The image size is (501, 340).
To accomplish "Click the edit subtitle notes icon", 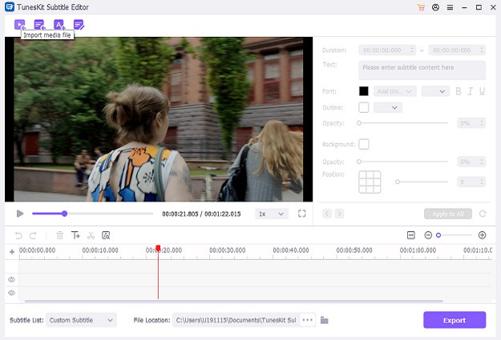I will tap(79, 25).
